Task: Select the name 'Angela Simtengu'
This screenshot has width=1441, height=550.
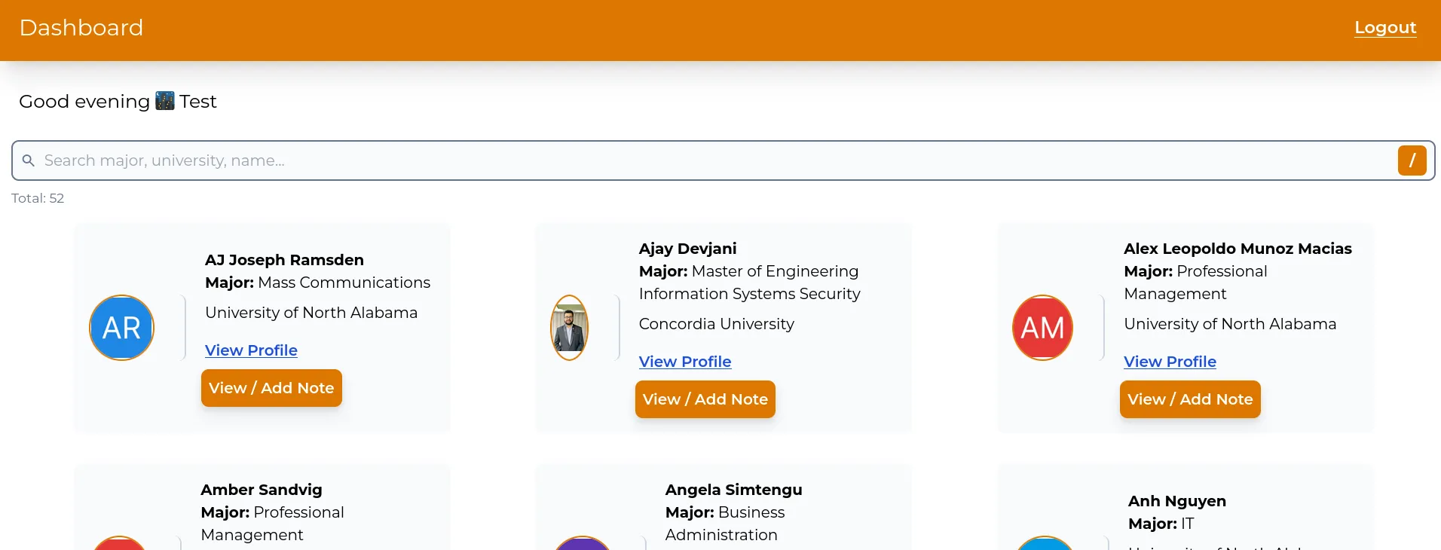Action: click(733, 490)
